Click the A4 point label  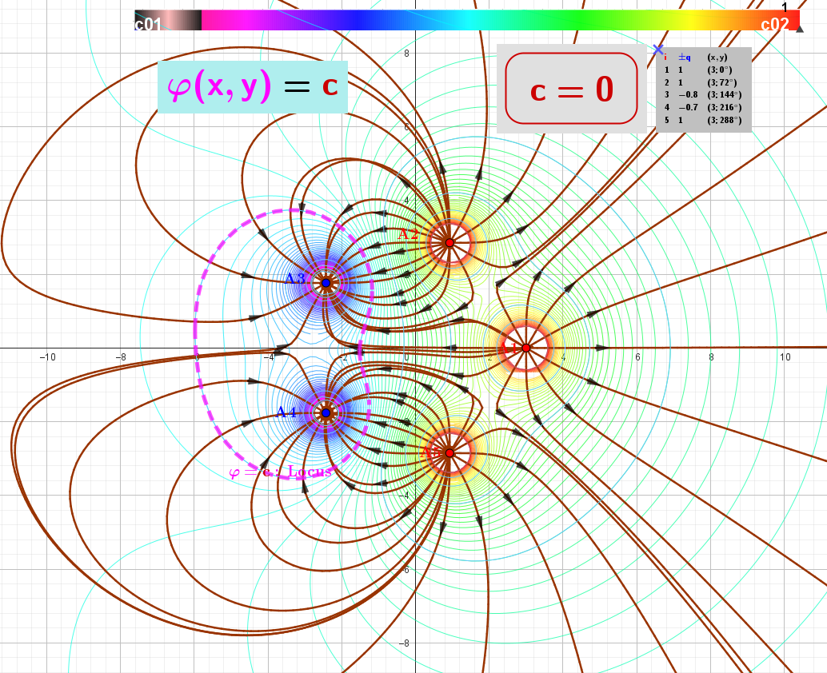(286, 412)
